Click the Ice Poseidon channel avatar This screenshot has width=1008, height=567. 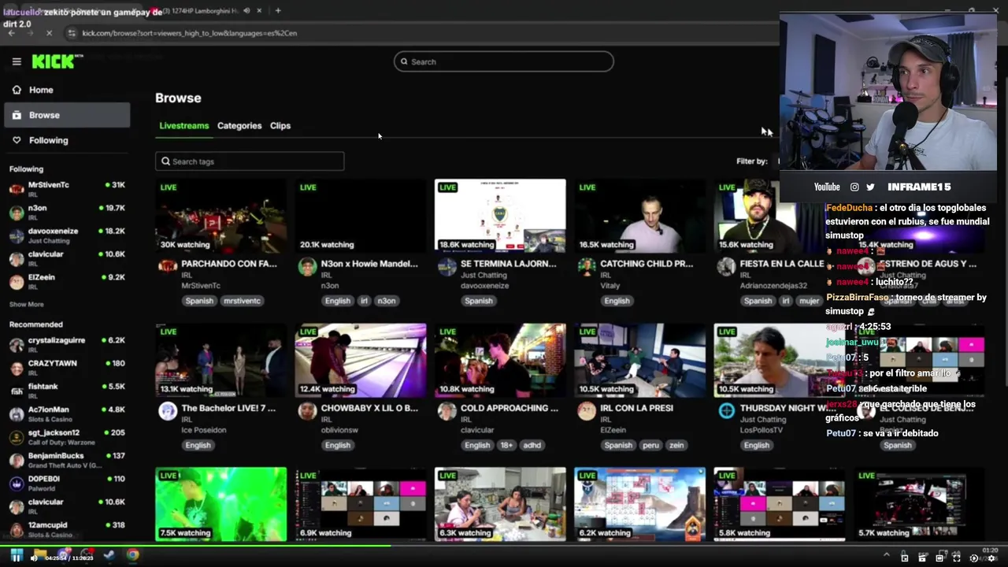point(168,411)
